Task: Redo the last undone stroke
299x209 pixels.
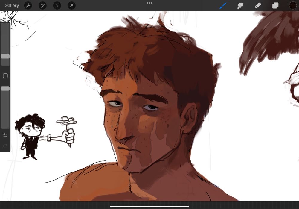Action: point(5,146)
